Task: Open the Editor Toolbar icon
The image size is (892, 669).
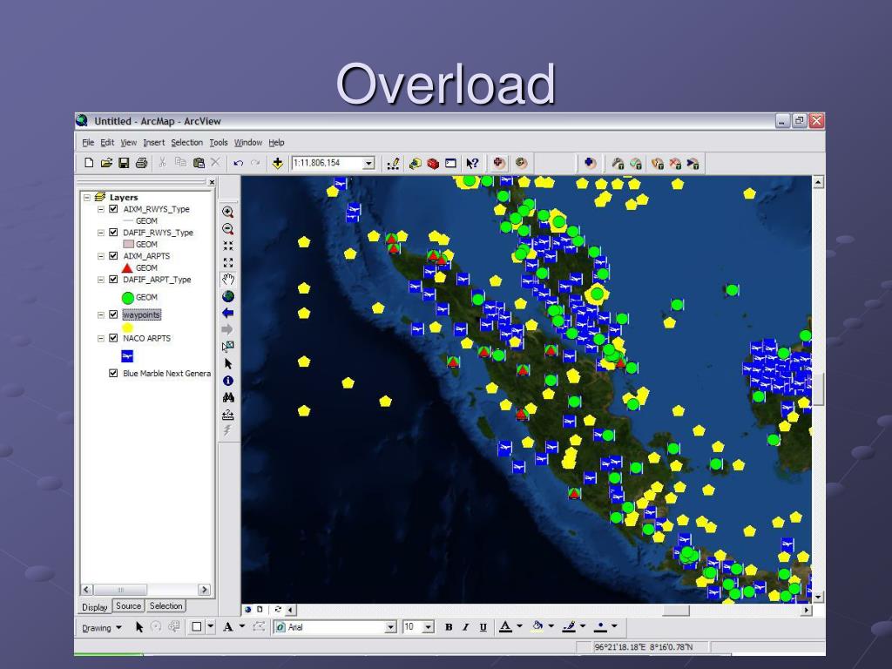Action: coord(393,164)
